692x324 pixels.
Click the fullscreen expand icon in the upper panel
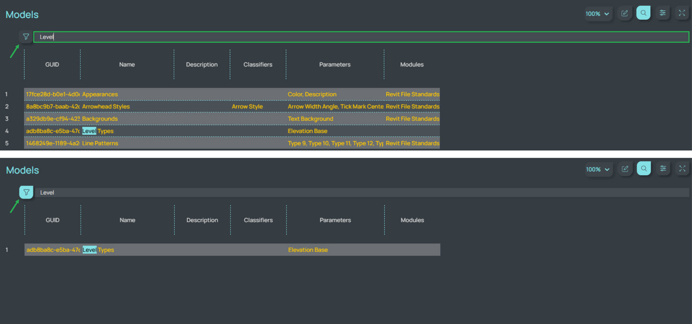pos(681,13)
